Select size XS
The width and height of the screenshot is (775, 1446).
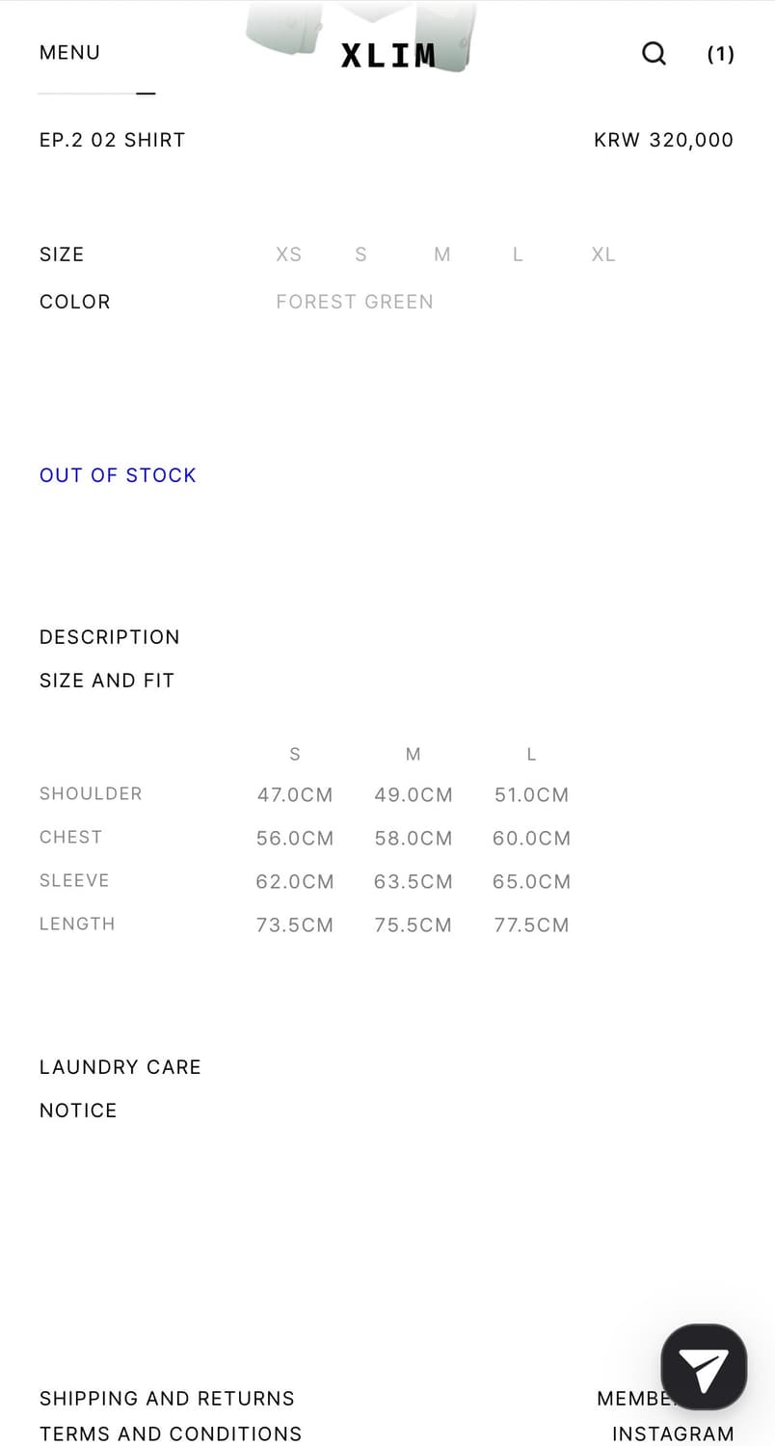pyautogui.click(x=288, y=254)
